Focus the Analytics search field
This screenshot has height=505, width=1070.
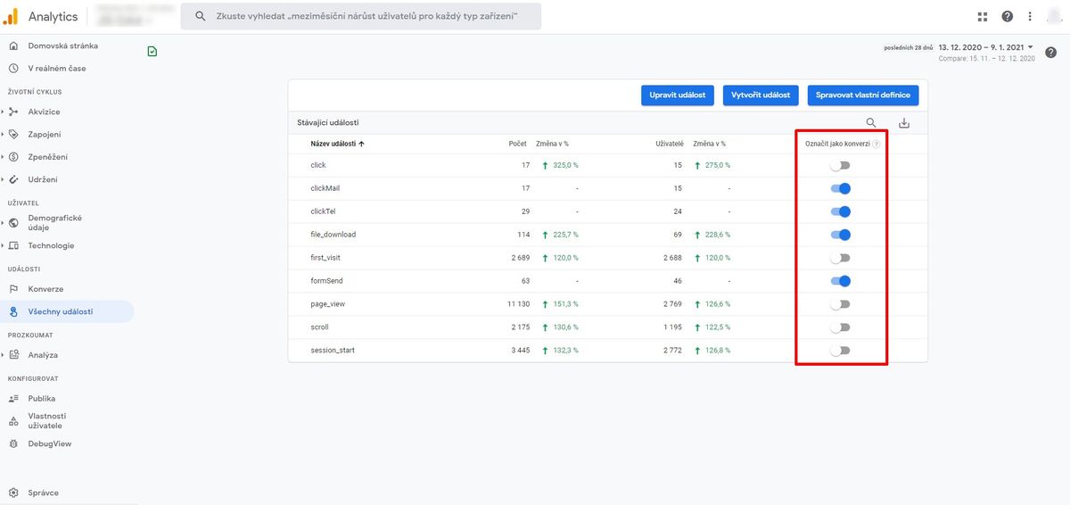[360, 16]
